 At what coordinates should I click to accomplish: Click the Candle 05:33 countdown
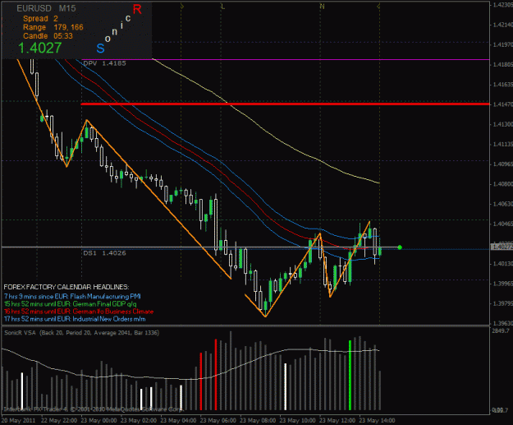(48, 35)
